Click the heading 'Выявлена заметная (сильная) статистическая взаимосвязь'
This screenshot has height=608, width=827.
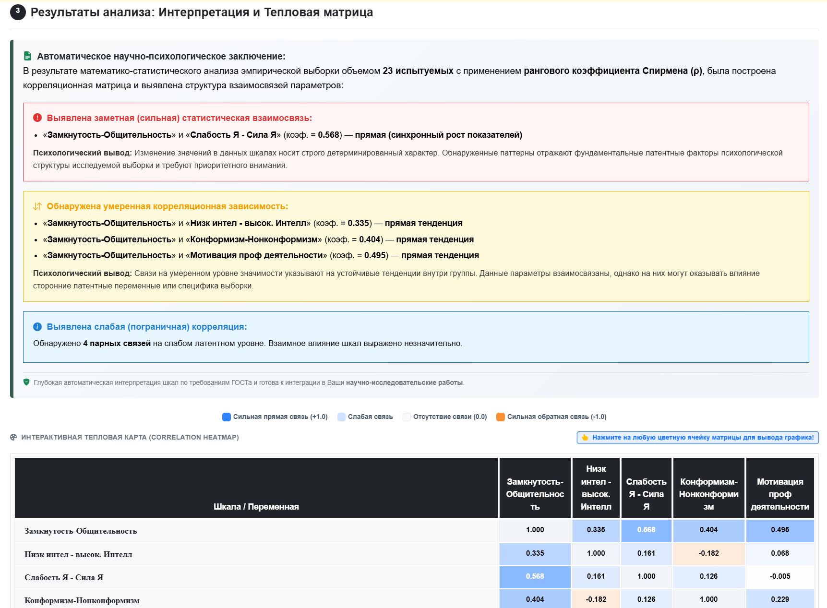(x=180, y=118)
